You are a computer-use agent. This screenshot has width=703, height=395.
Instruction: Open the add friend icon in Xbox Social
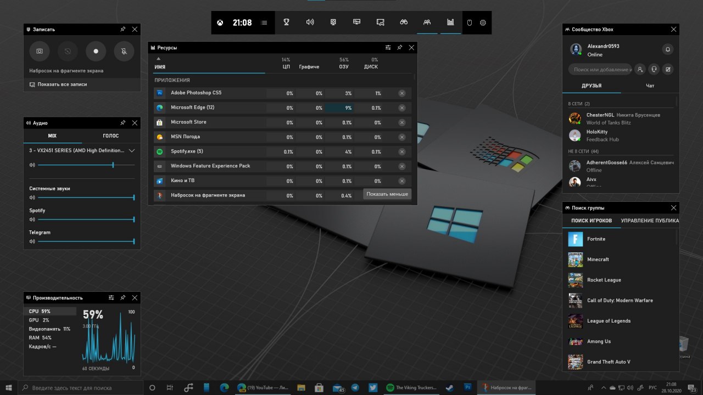[x=640, y=70]
